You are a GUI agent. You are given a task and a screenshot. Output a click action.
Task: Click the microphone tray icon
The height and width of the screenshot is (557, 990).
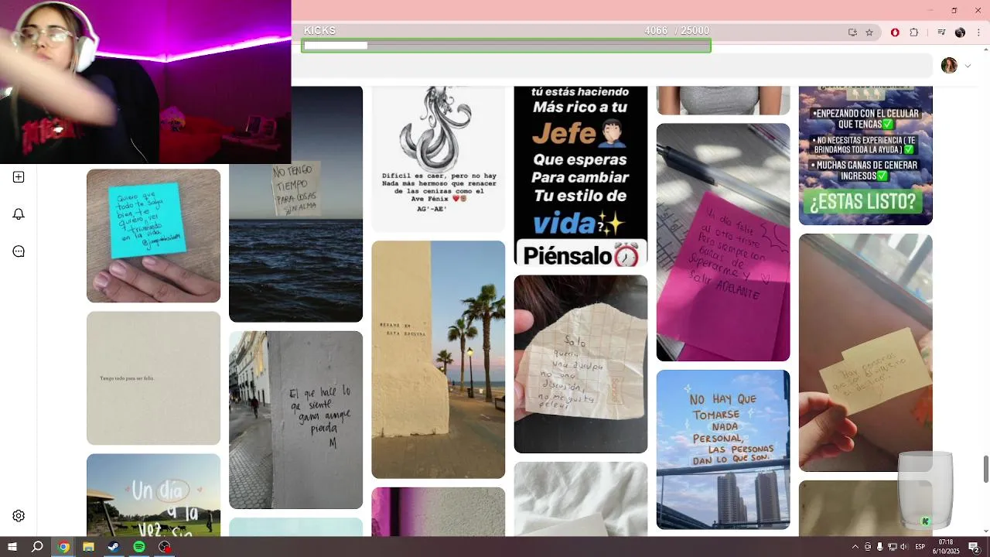coord(880,547)
